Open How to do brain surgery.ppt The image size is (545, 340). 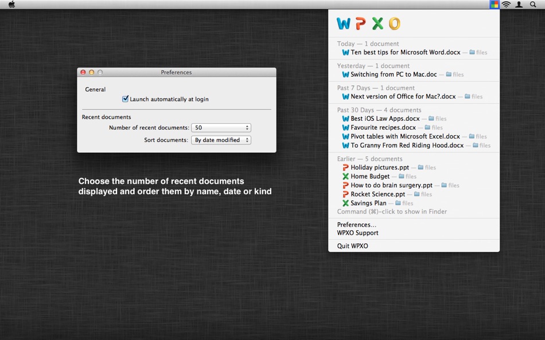pyautogui.click(x=391, y=185)
